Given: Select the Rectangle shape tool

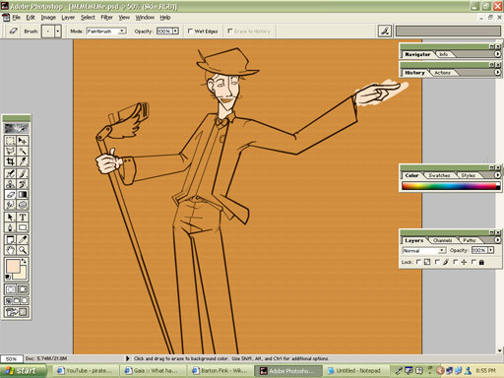Looking at the screenshot, I should pos(23,227).
